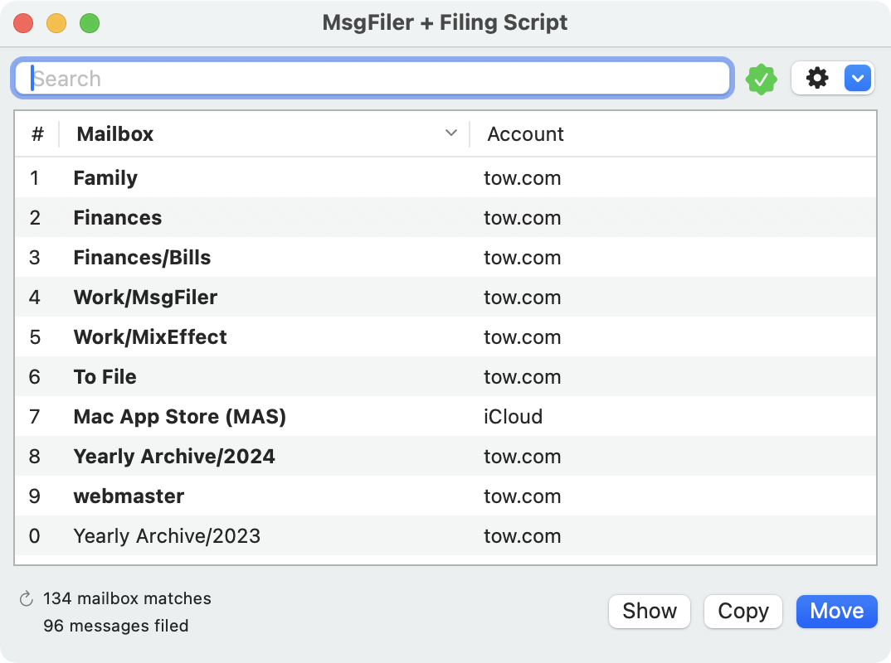Image resolution: width=891 pixels, height=663 pixels.
Task: Toggle sort chevron in Mailbox column header
Action: (451, 133)
